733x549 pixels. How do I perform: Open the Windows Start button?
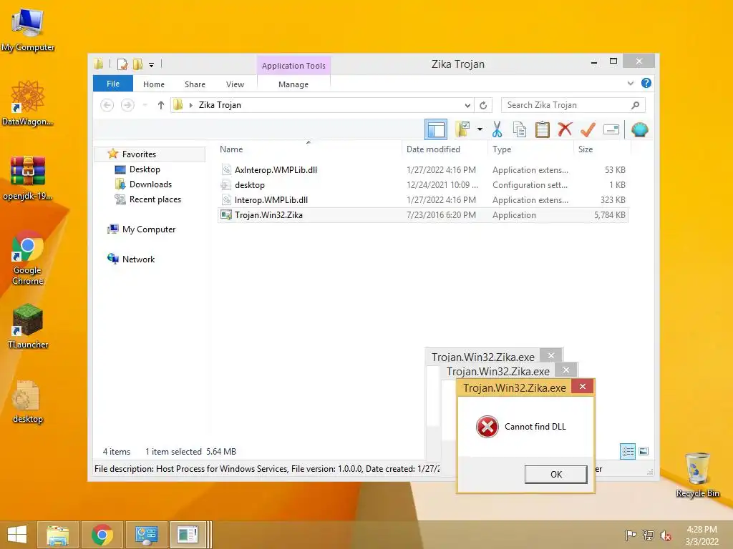pyautogui.click(x=17, y=535)
